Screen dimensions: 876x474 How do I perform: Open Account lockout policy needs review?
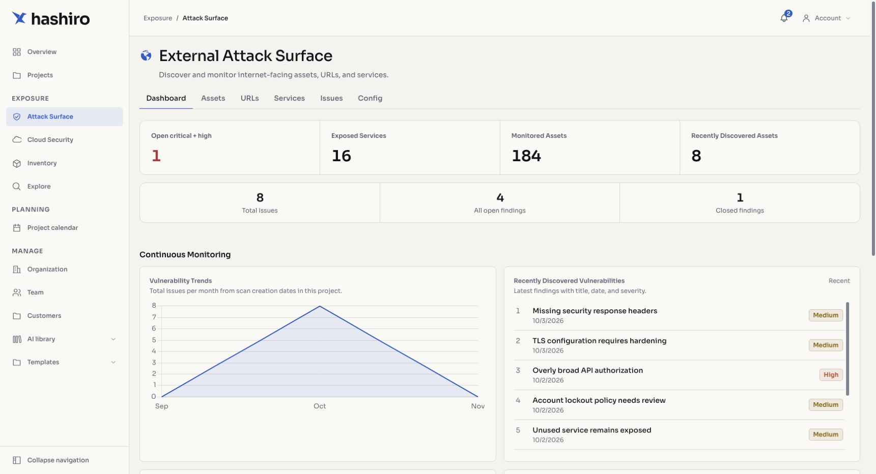click(679, 405)
